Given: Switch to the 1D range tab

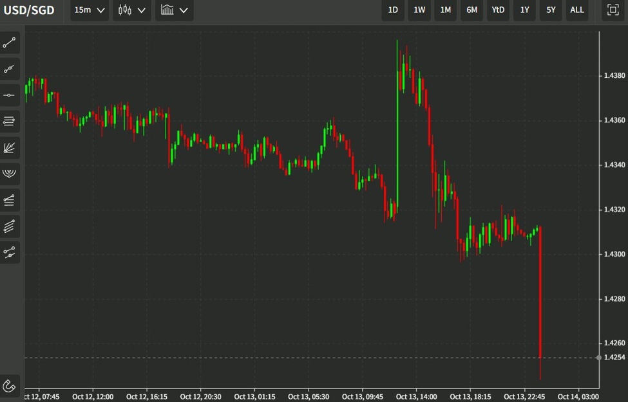Looking at the screenshot, I should (x=393, y=10).
